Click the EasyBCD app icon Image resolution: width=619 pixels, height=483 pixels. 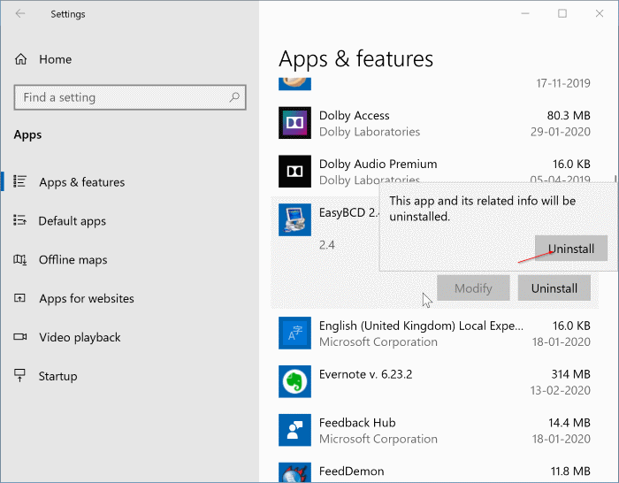point(294,219)
